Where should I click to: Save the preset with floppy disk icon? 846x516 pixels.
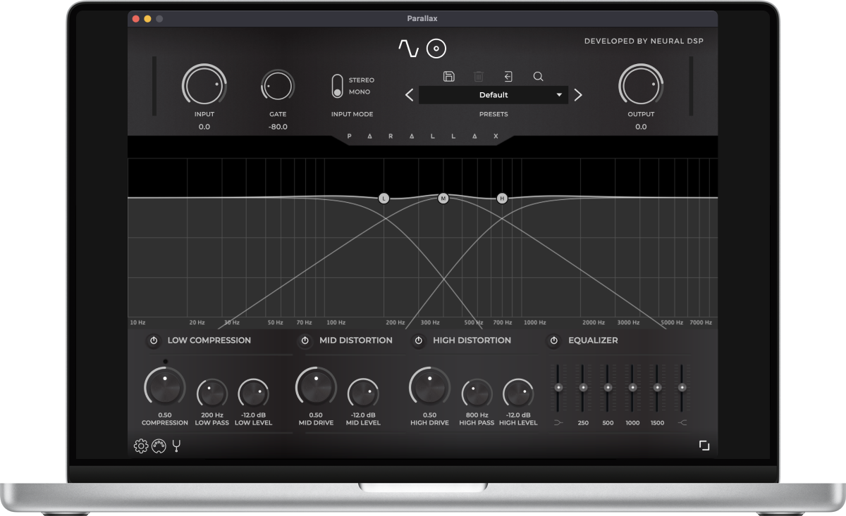[448, 76]
